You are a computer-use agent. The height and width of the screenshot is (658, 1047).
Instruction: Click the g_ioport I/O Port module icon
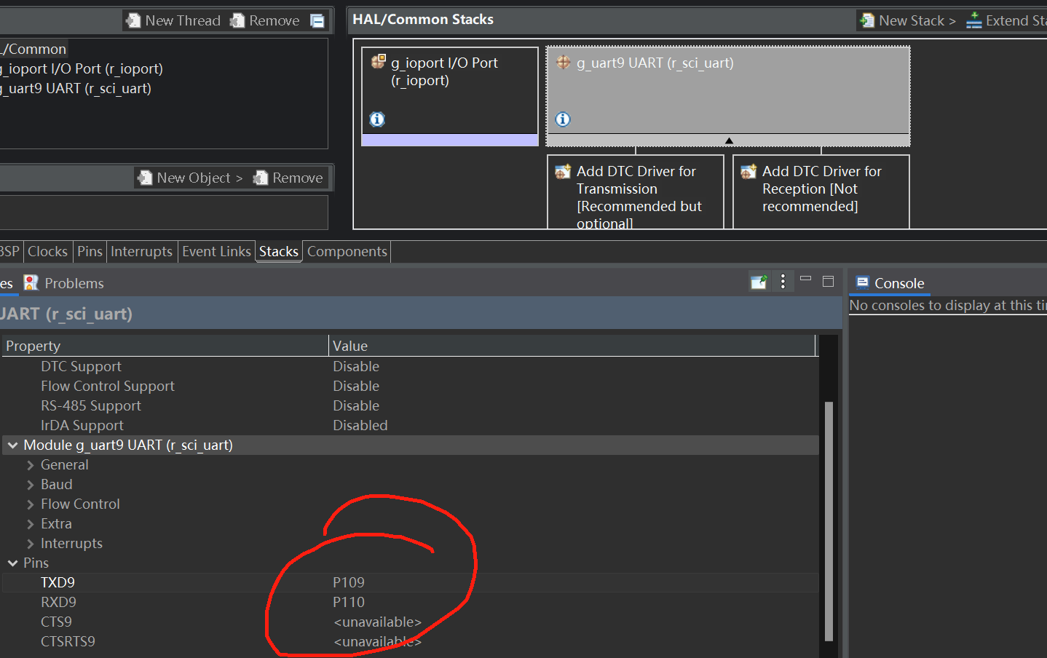(x=378, y=62)
